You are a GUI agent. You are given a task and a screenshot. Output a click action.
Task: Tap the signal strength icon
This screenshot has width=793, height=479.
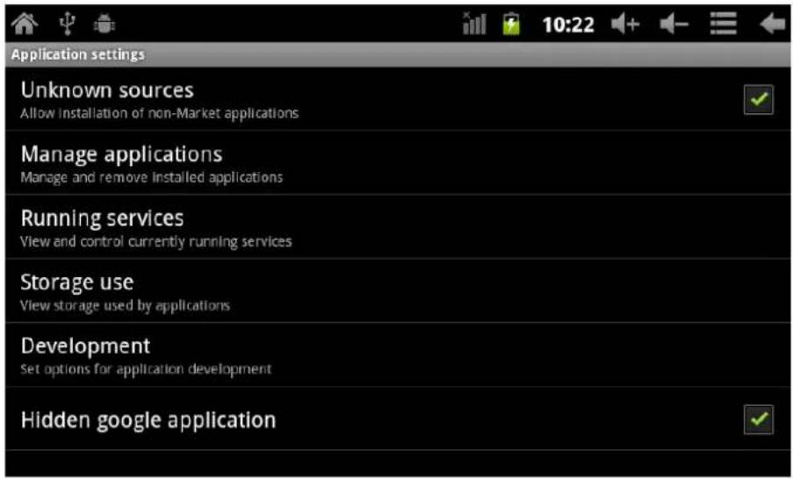pyautogui.click(x=474, y=24)
